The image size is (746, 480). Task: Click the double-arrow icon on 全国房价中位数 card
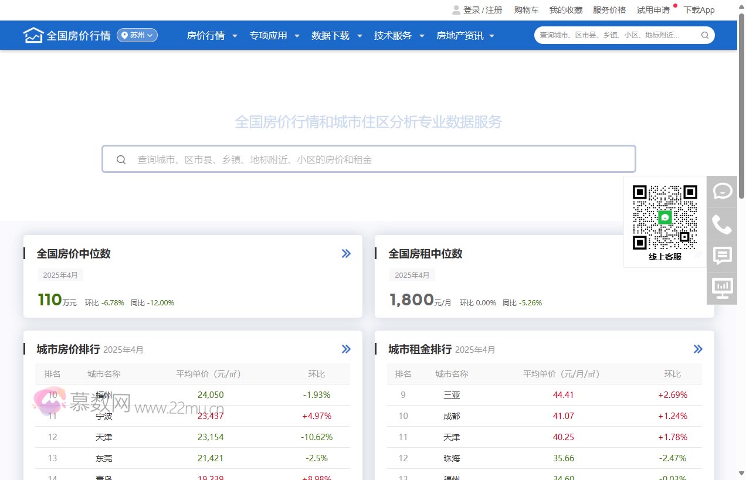pyautogui.click(x=346, y=253)
